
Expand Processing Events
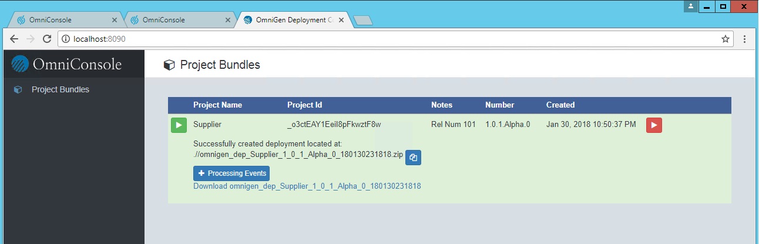(231, 173)
